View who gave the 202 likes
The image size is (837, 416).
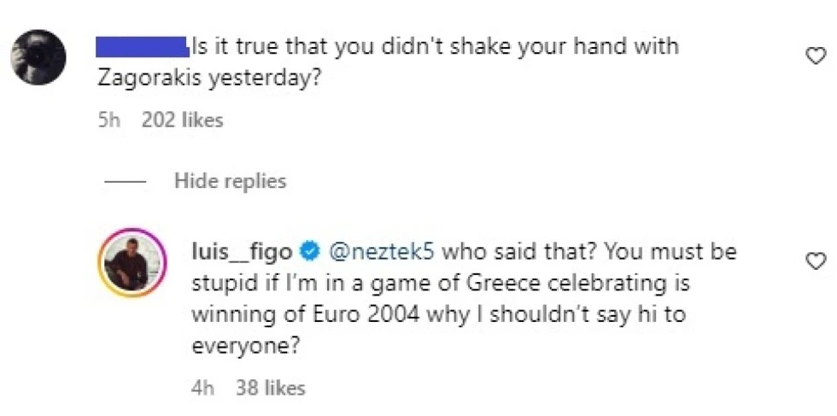182,120
